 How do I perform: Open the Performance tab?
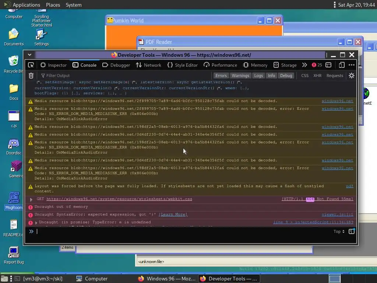coord(220,65)
